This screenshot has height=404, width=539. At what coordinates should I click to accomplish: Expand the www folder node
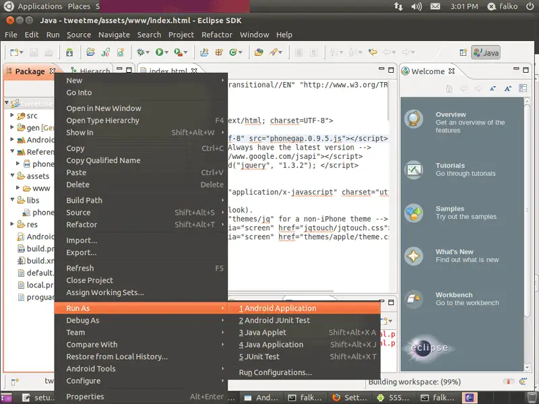click(18, 188)
